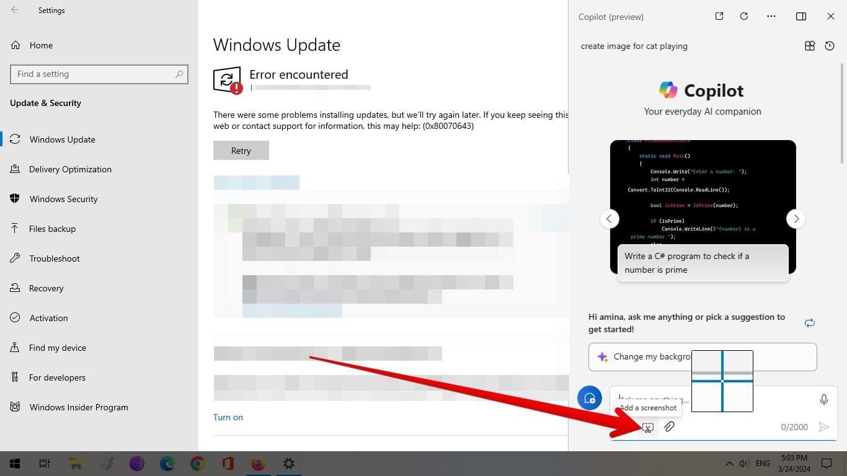Screen dimensions: 847x476
Task: Open Copilot in a new window
Action: click(719, 17)
